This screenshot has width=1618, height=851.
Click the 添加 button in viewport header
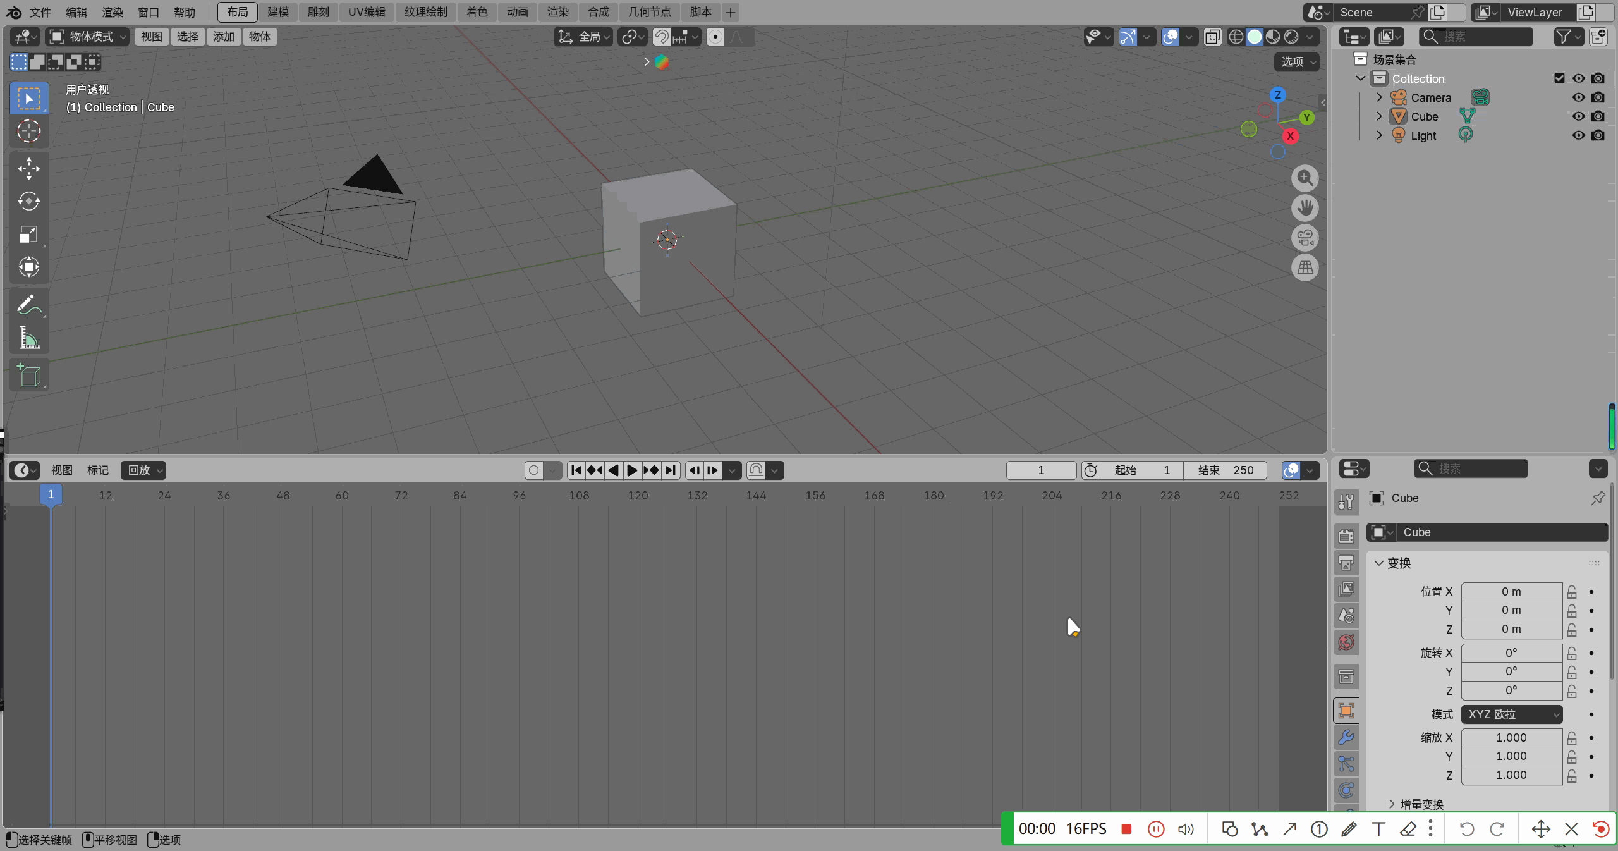click(x=223, y=37)
